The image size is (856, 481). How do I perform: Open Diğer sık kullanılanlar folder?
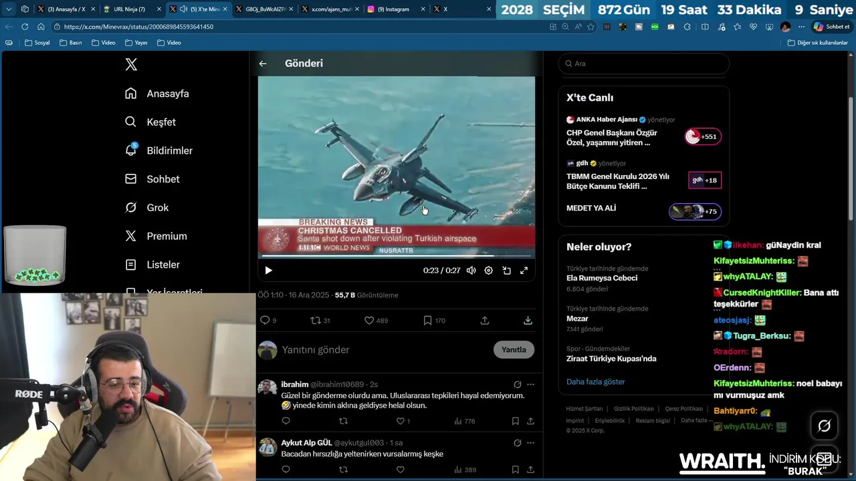click(818, 43)
